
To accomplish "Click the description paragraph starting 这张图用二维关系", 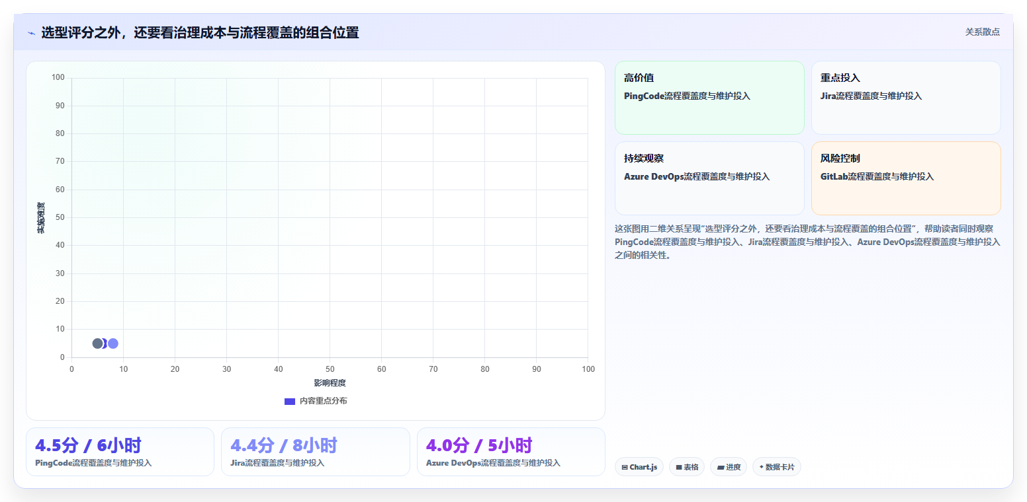I will point(807,242).
